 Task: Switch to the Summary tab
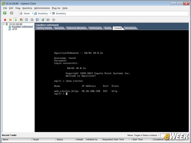[59, 28]
